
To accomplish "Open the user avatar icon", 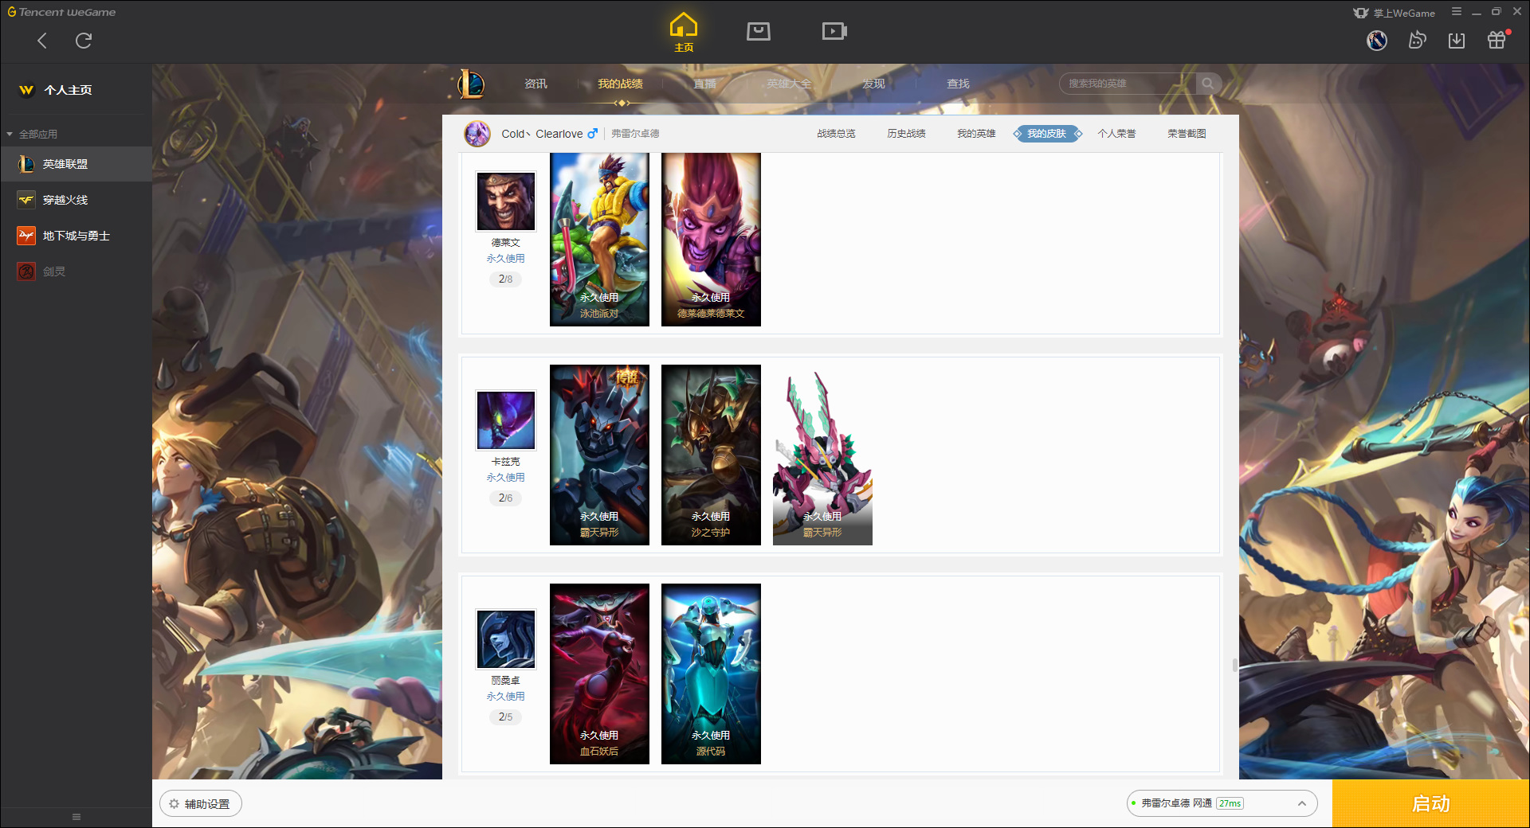I will coord(1377,40).
